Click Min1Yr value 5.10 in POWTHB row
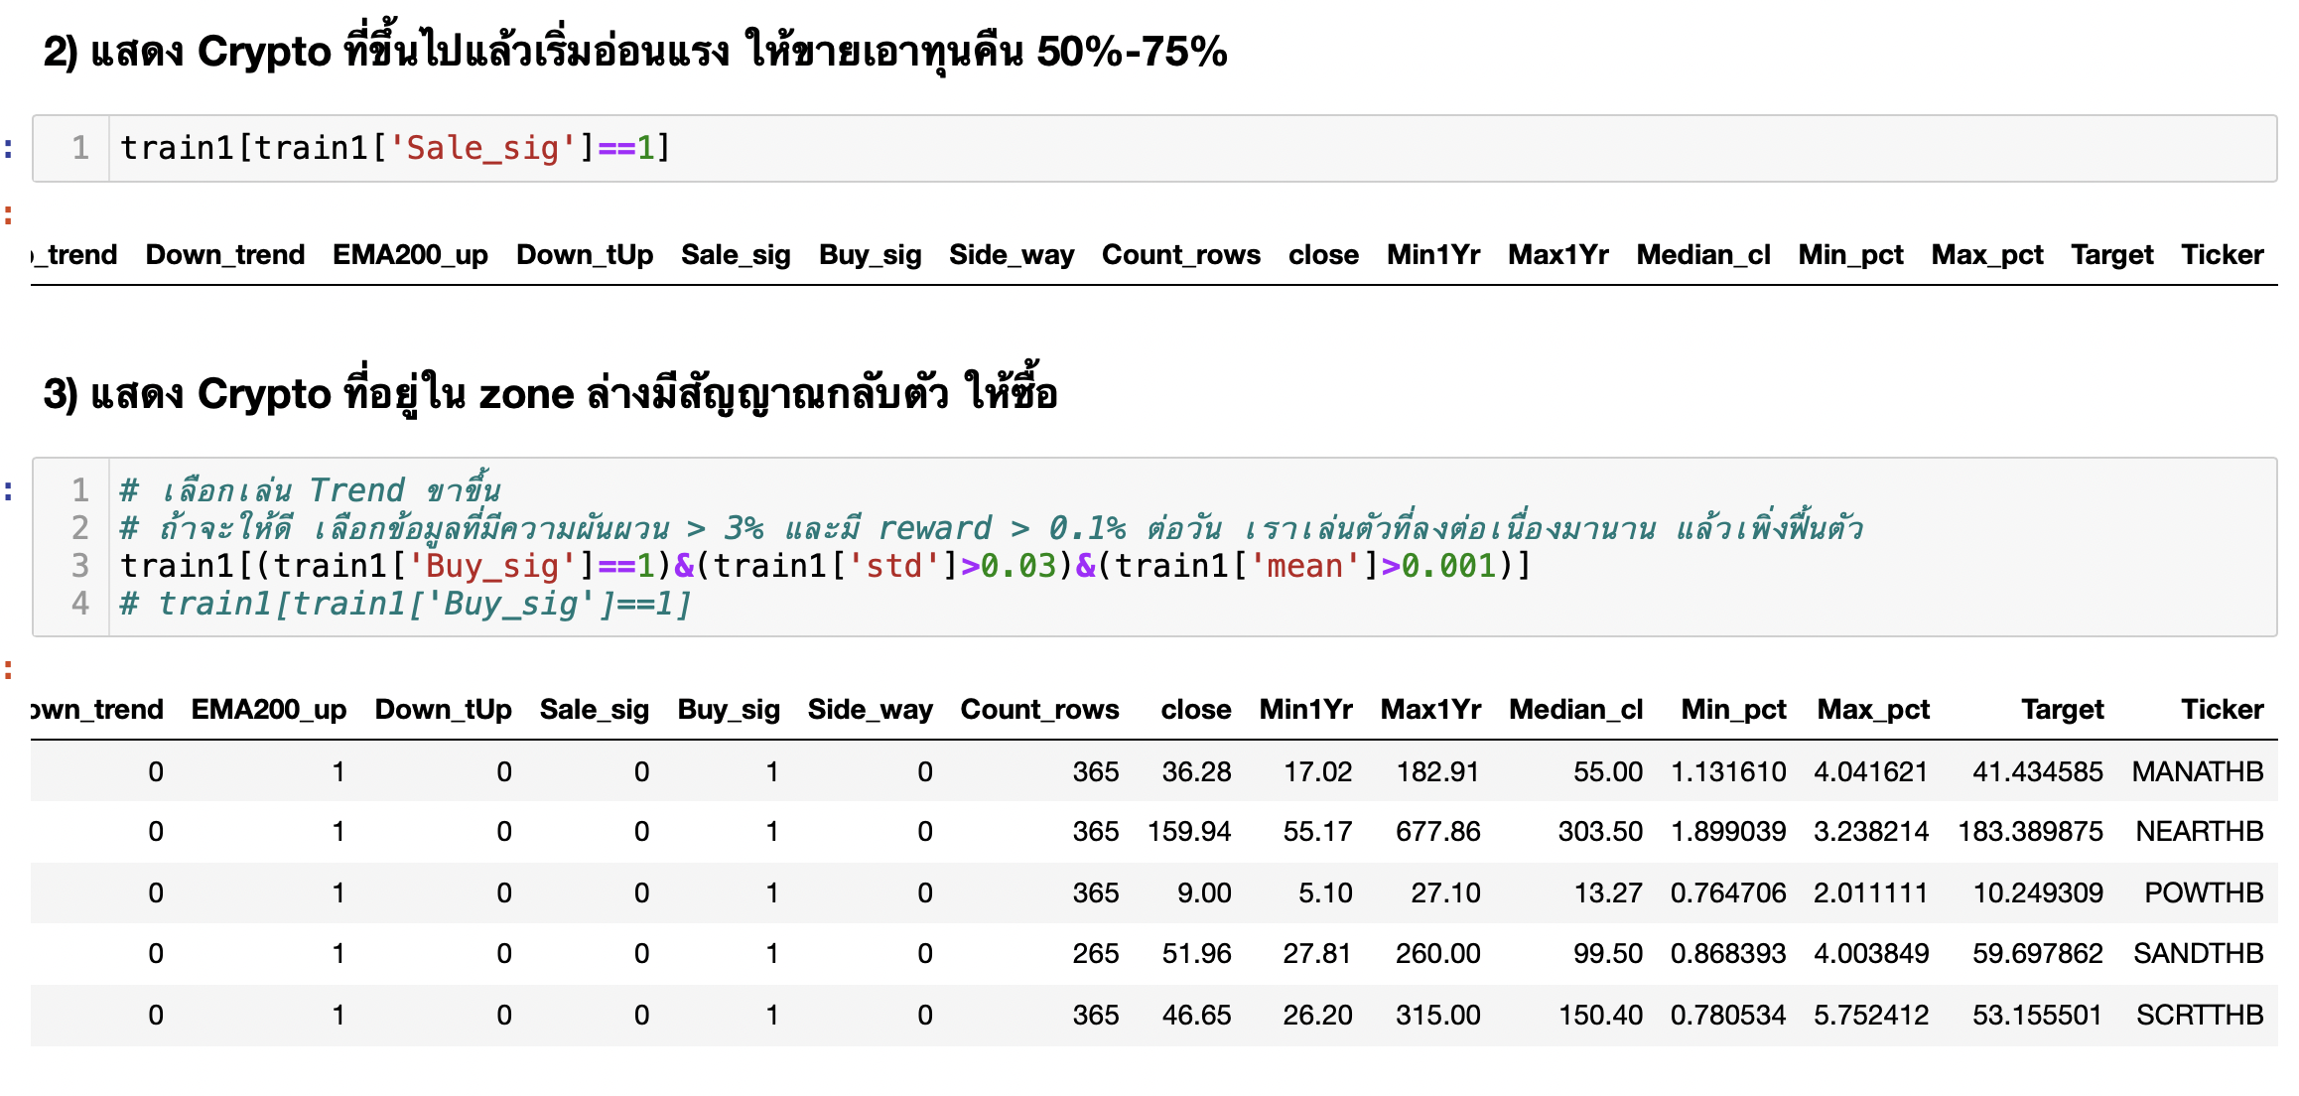The width and height of the screenshot is (2299, 1096). pyautogui.click(x=1325, y=892)
